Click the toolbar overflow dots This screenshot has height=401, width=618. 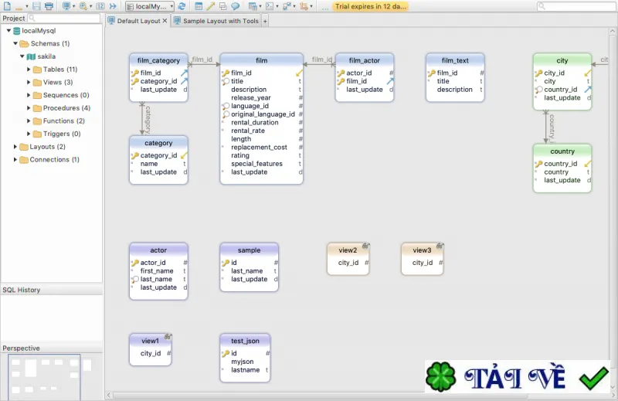(324, 8)
